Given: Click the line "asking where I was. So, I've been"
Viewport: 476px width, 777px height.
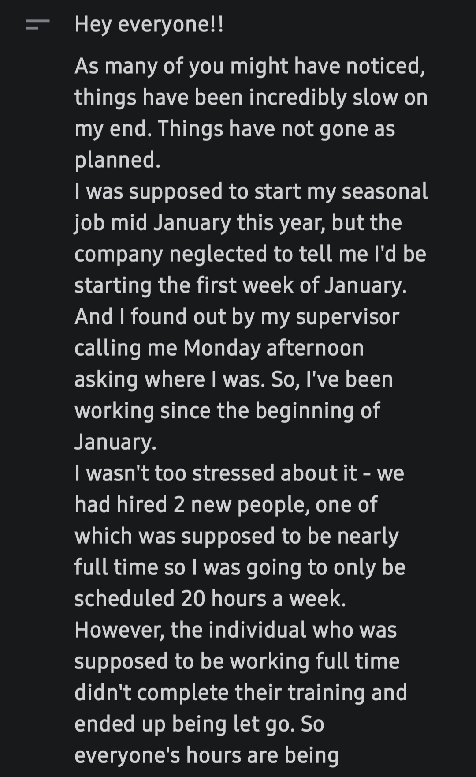Looking at the screenshot, I should pos(234,379).
